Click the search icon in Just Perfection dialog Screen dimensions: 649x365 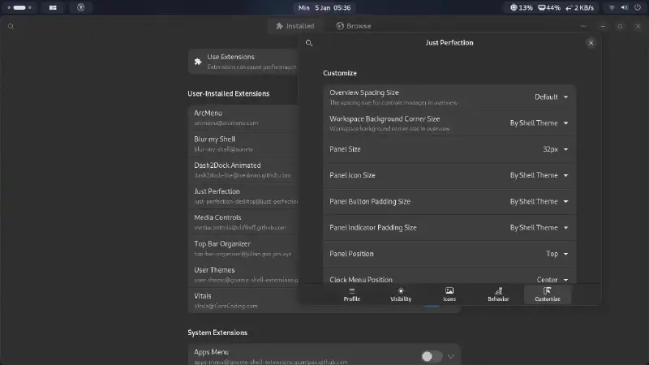[x=309, y=43]
